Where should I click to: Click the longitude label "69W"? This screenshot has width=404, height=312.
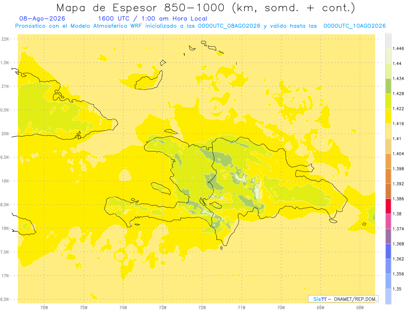click(321, 307)
